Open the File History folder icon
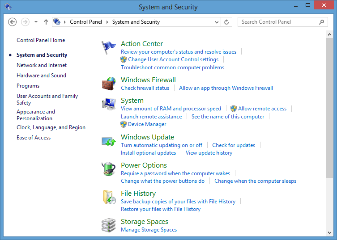Image resolution: width=337 pixels, height=240 pixels. 109,197
